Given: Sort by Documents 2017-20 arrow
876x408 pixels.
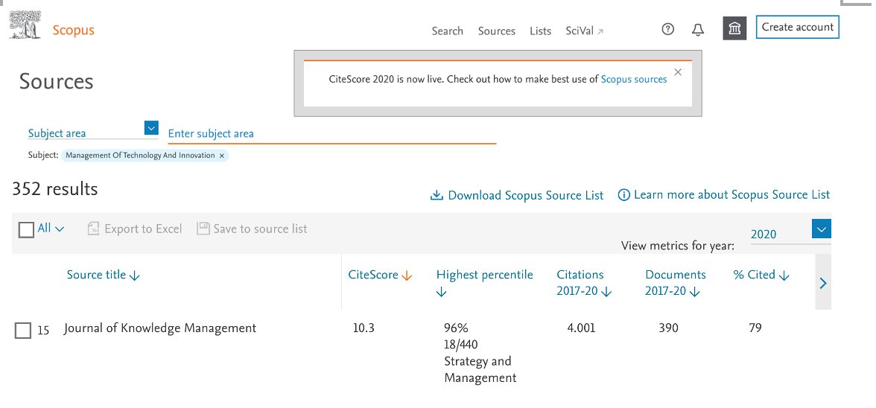Looking at the screenshot, I should tap(694, 292).
